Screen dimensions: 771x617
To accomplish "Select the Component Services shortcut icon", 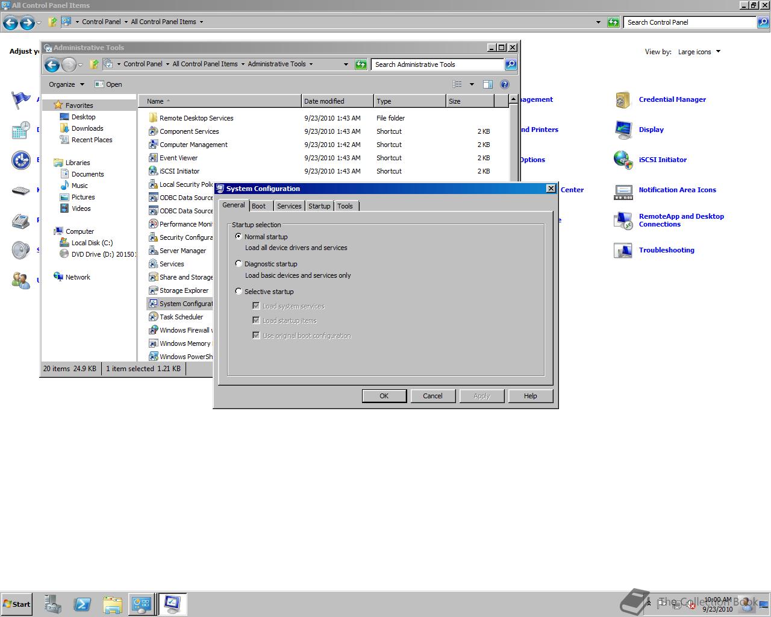I will point(153,131).
